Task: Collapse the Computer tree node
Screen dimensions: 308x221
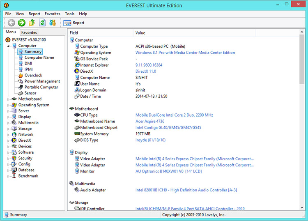Action: [8, 46]
